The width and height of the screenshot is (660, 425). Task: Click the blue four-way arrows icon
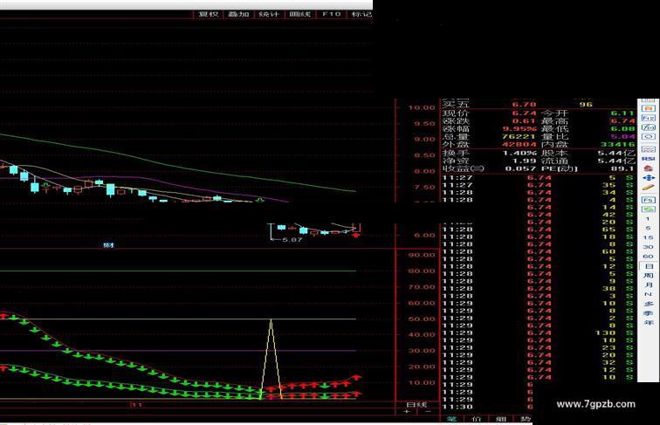coord(648,177)
